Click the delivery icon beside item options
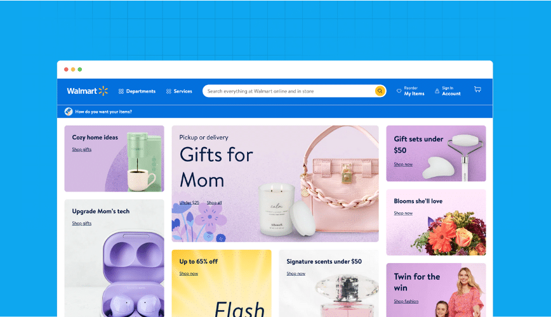 [69, 112]
